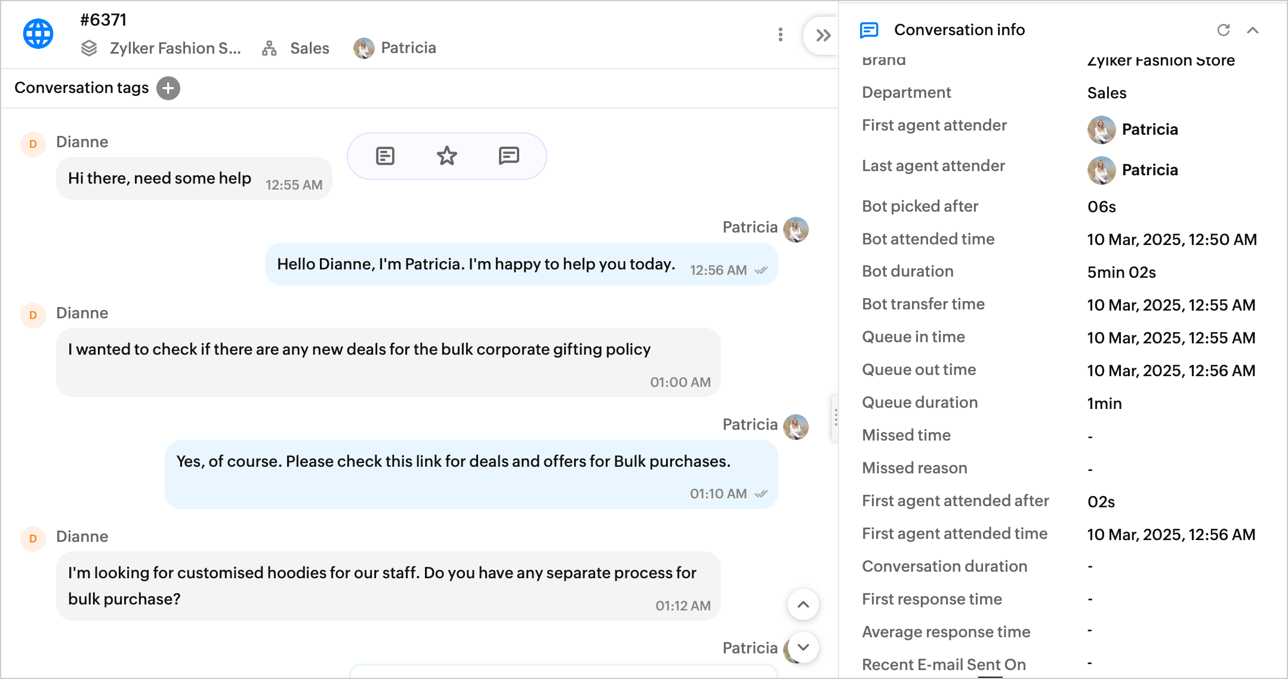Click the reply comment icon in the message action bar
Viewport: 1288px width, 679px height.
tap(509, 156)
